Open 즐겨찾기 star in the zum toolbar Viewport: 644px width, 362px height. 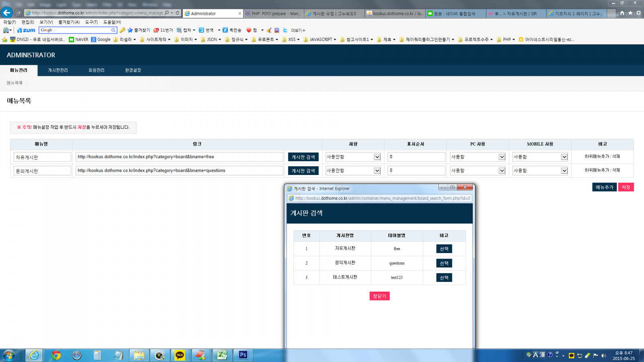pos(138,30)
